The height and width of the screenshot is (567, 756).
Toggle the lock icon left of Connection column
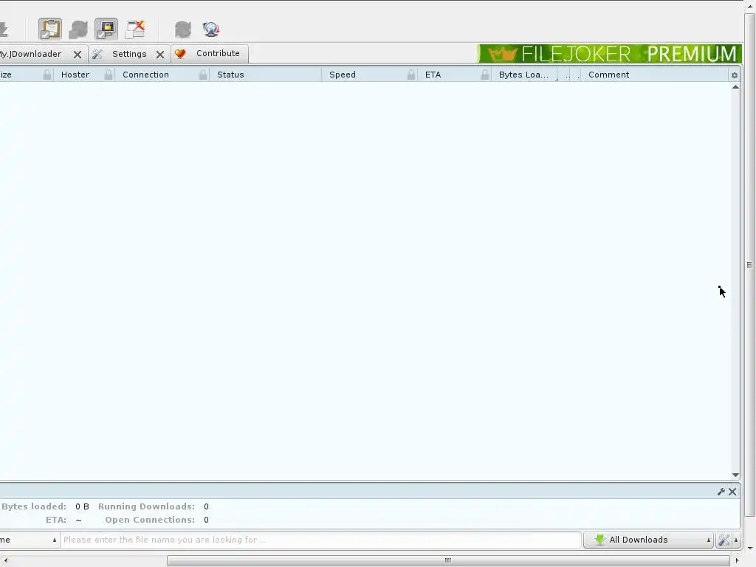(109, 75)
